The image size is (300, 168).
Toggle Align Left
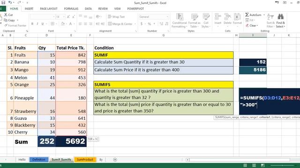(80, 24)
